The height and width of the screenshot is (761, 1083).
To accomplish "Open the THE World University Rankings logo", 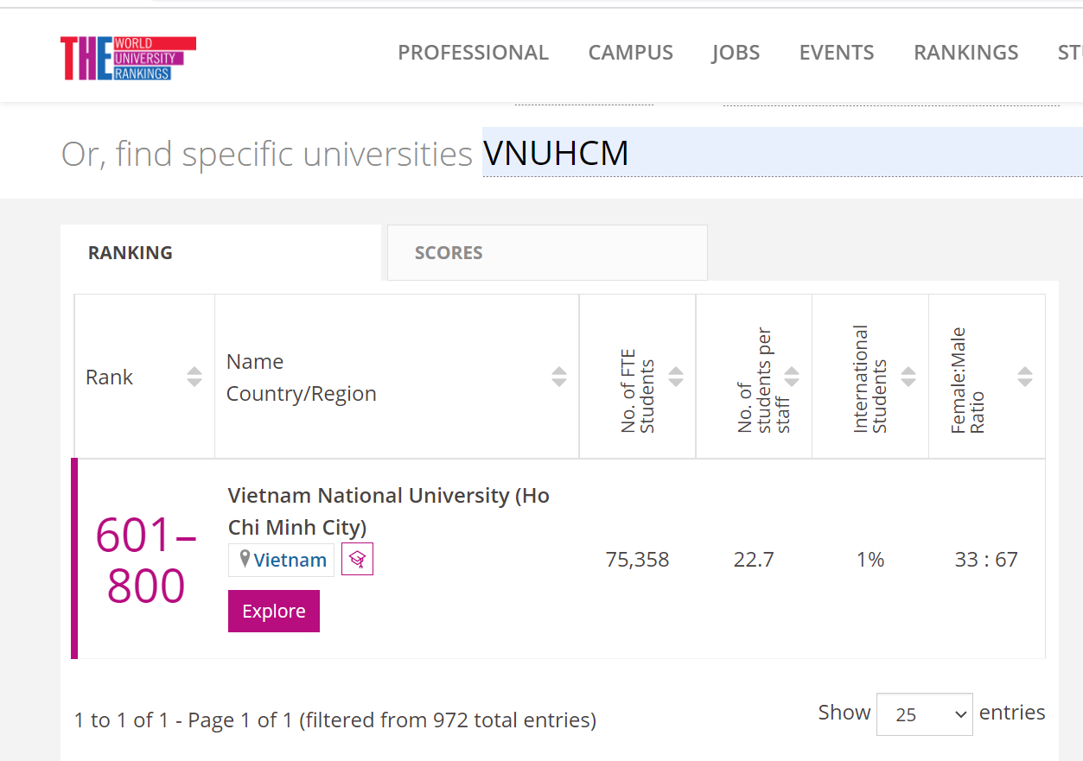I will coord(128,59).
